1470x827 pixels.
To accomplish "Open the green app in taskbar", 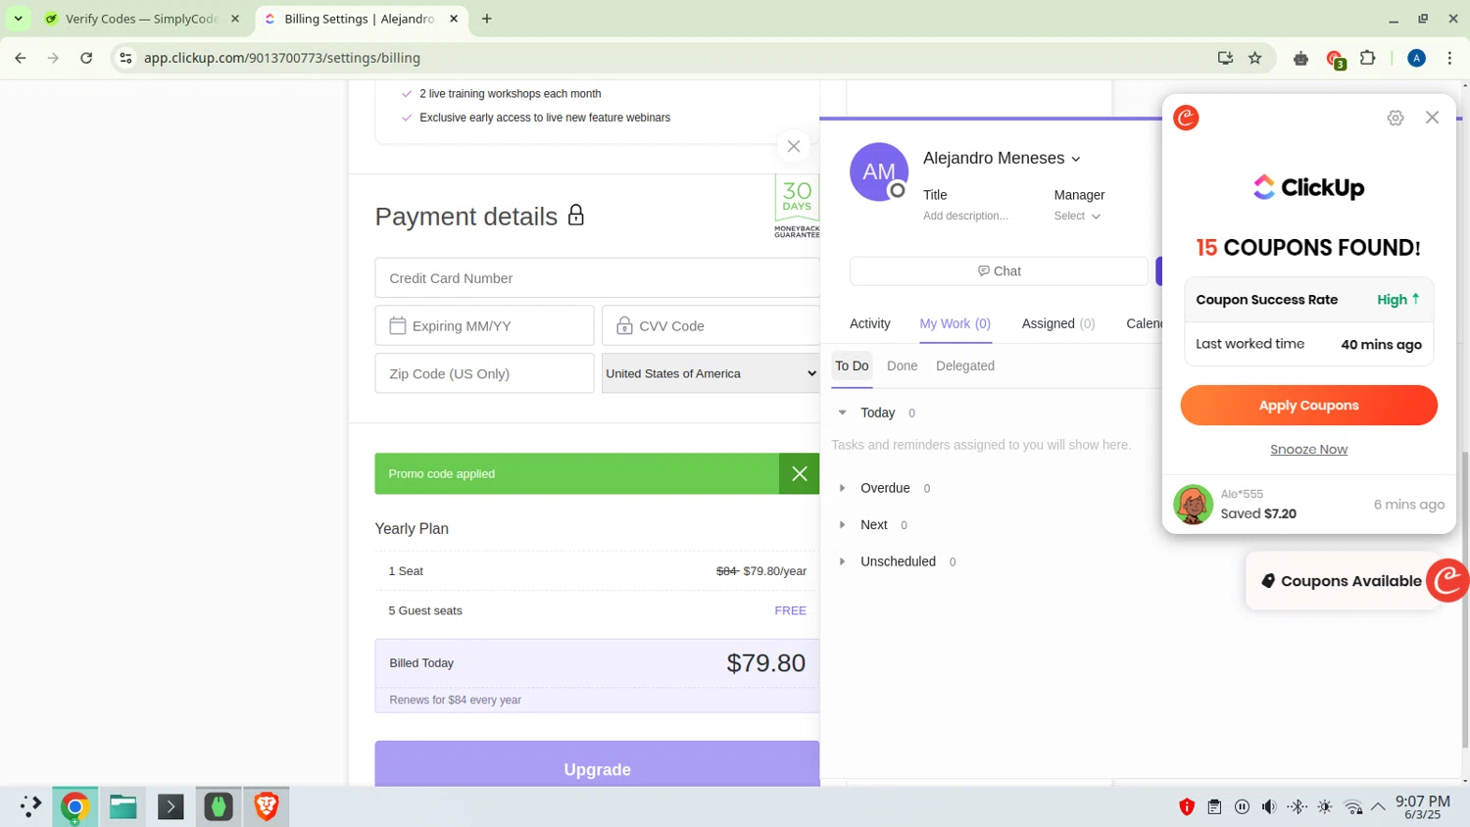I will [218, 806].
